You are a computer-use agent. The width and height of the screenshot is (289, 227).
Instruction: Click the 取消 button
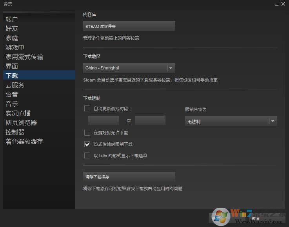(256, 218)
